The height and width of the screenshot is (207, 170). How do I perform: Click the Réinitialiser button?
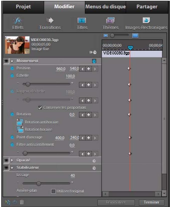coord(116,202)
